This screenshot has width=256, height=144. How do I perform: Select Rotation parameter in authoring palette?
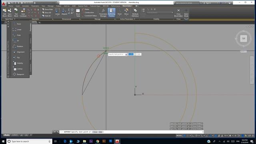tap(18, 46)
